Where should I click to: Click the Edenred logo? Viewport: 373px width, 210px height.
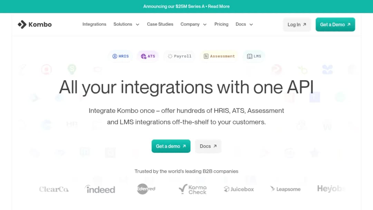click(x=146, y=189)
